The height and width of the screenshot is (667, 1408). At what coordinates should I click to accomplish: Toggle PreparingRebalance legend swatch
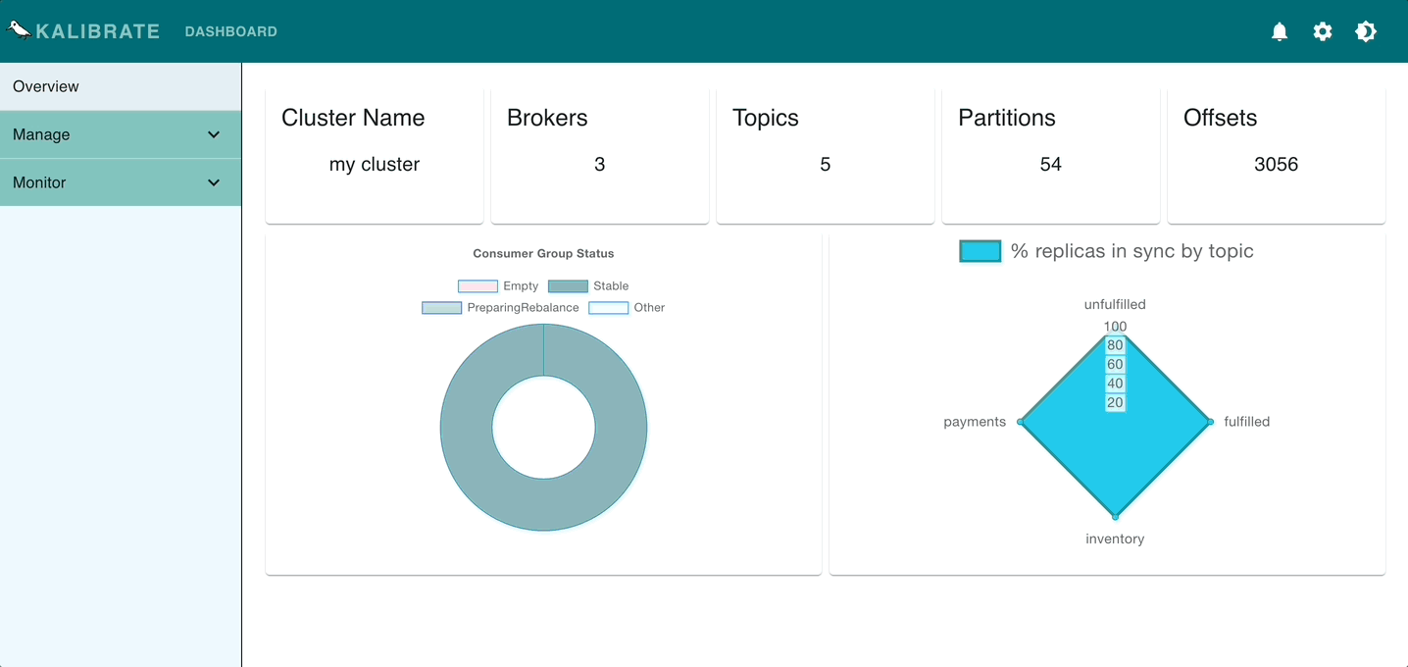pyautogui.click(x=441, y=308)
